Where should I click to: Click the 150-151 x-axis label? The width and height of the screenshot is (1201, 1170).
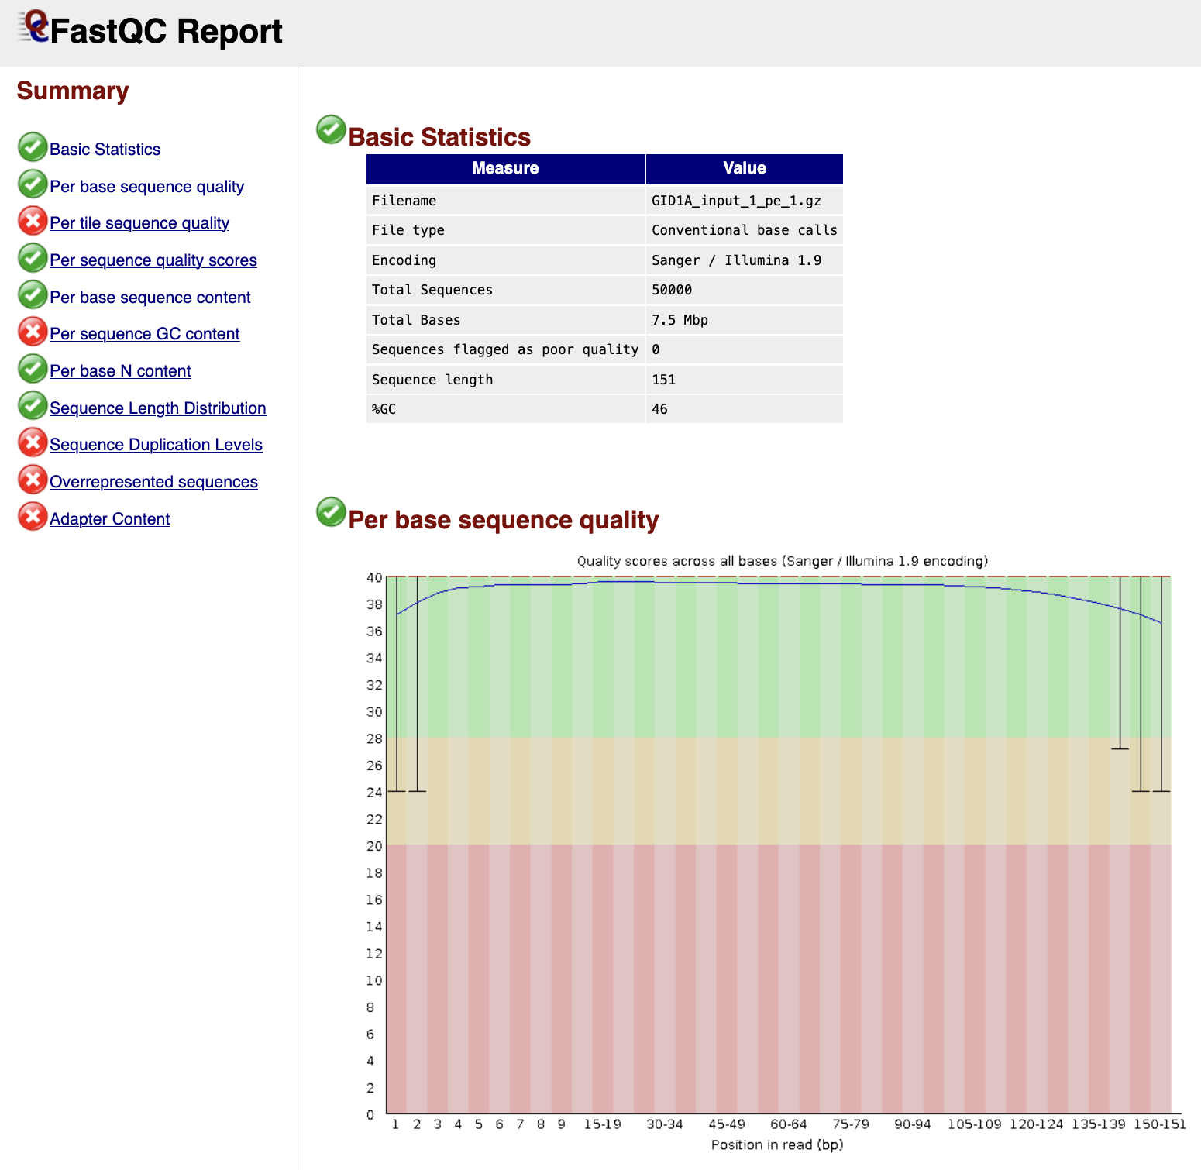click(1159, 1124)
